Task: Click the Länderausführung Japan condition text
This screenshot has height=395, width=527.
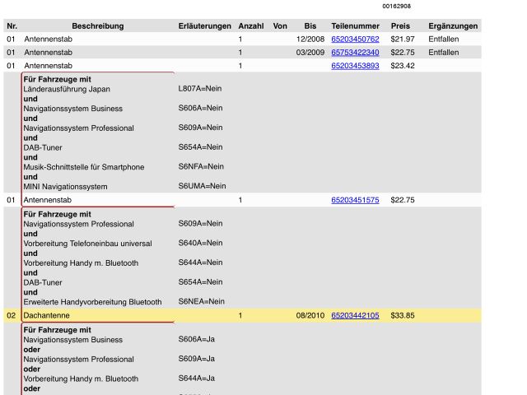Action: click(67, 89)
